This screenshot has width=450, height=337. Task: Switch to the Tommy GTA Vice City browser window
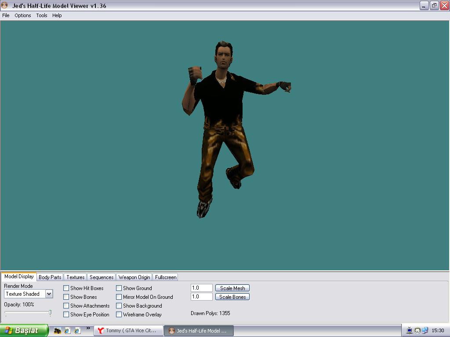pyautogui.click(x=128, y=330)
